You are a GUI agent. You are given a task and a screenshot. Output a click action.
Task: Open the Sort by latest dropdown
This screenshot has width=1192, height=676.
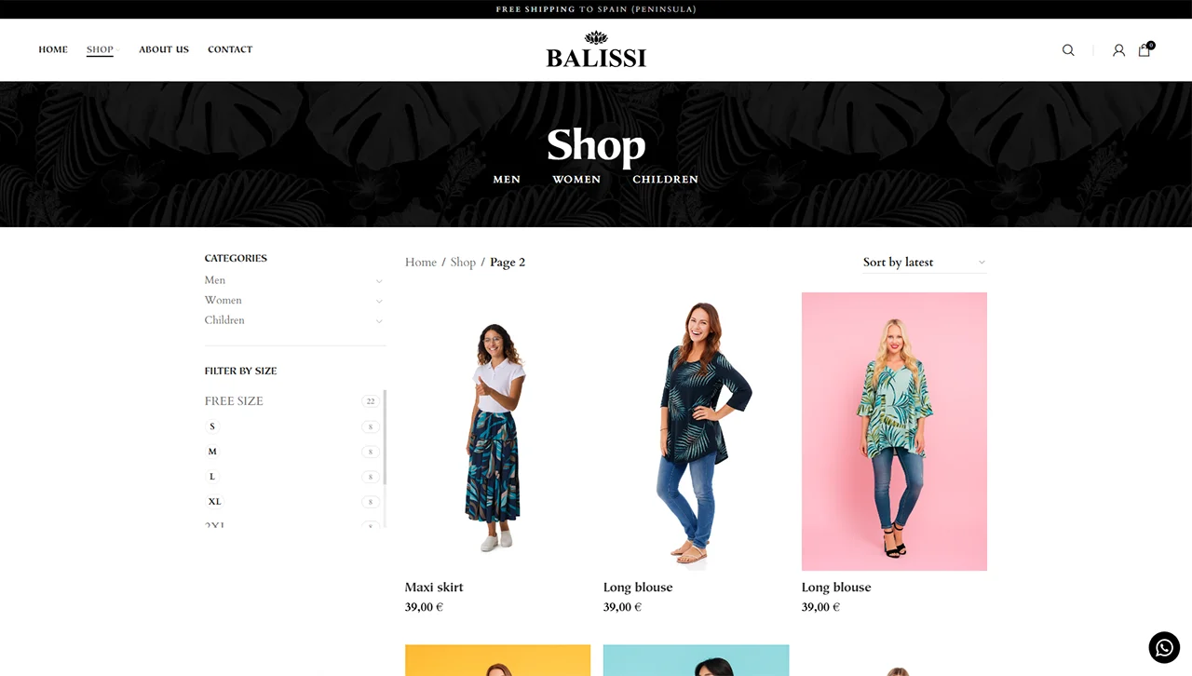coord(924,263)
